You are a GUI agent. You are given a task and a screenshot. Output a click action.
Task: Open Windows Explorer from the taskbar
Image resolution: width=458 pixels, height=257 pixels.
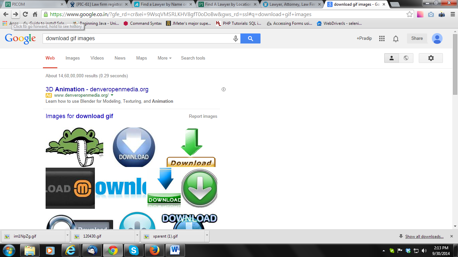point(30,250)
